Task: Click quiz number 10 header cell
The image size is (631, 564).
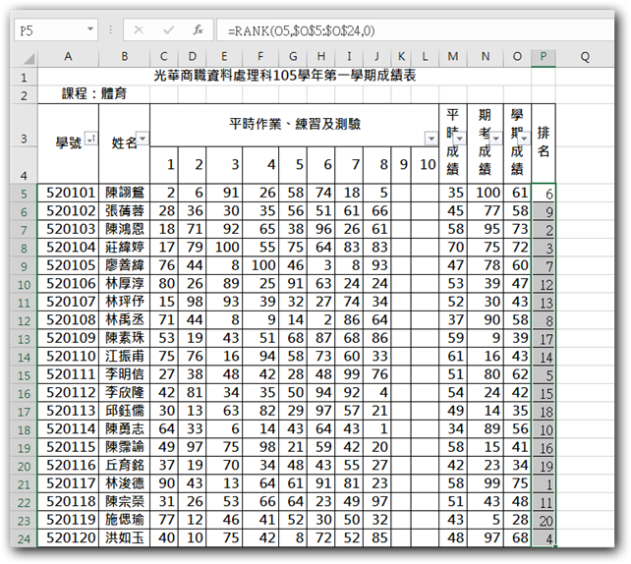Action: pos(425,164)
